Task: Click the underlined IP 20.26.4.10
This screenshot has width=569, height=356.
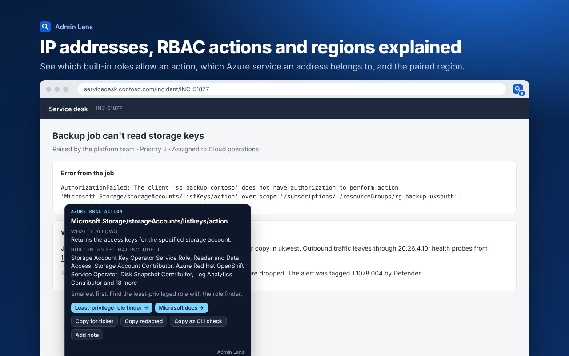Action: coord(413,248)
